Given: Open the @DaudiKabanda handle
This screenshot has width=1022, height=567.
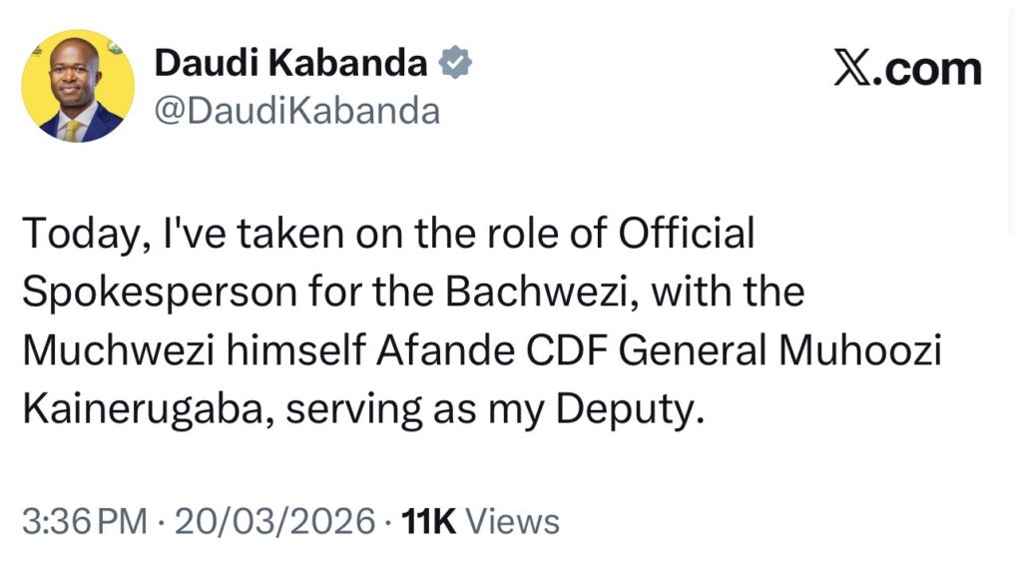Looking at the screenshot, I should 297,110.
